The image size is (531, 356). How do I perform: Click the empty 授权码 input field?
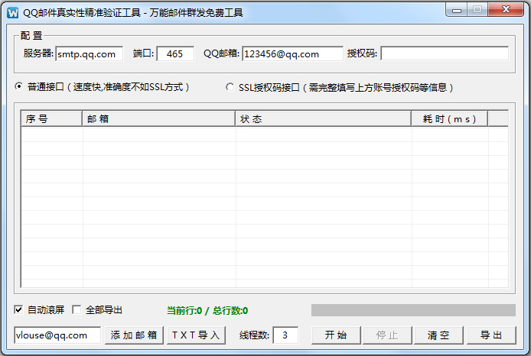pos(445,53)
